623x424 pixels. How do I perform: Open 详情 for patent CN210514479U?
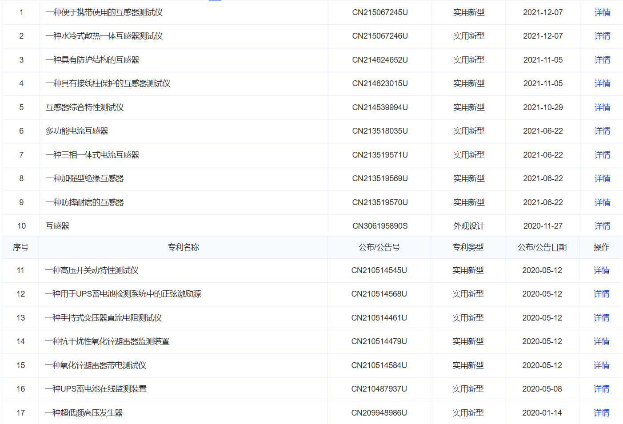[x=601, y=341]
